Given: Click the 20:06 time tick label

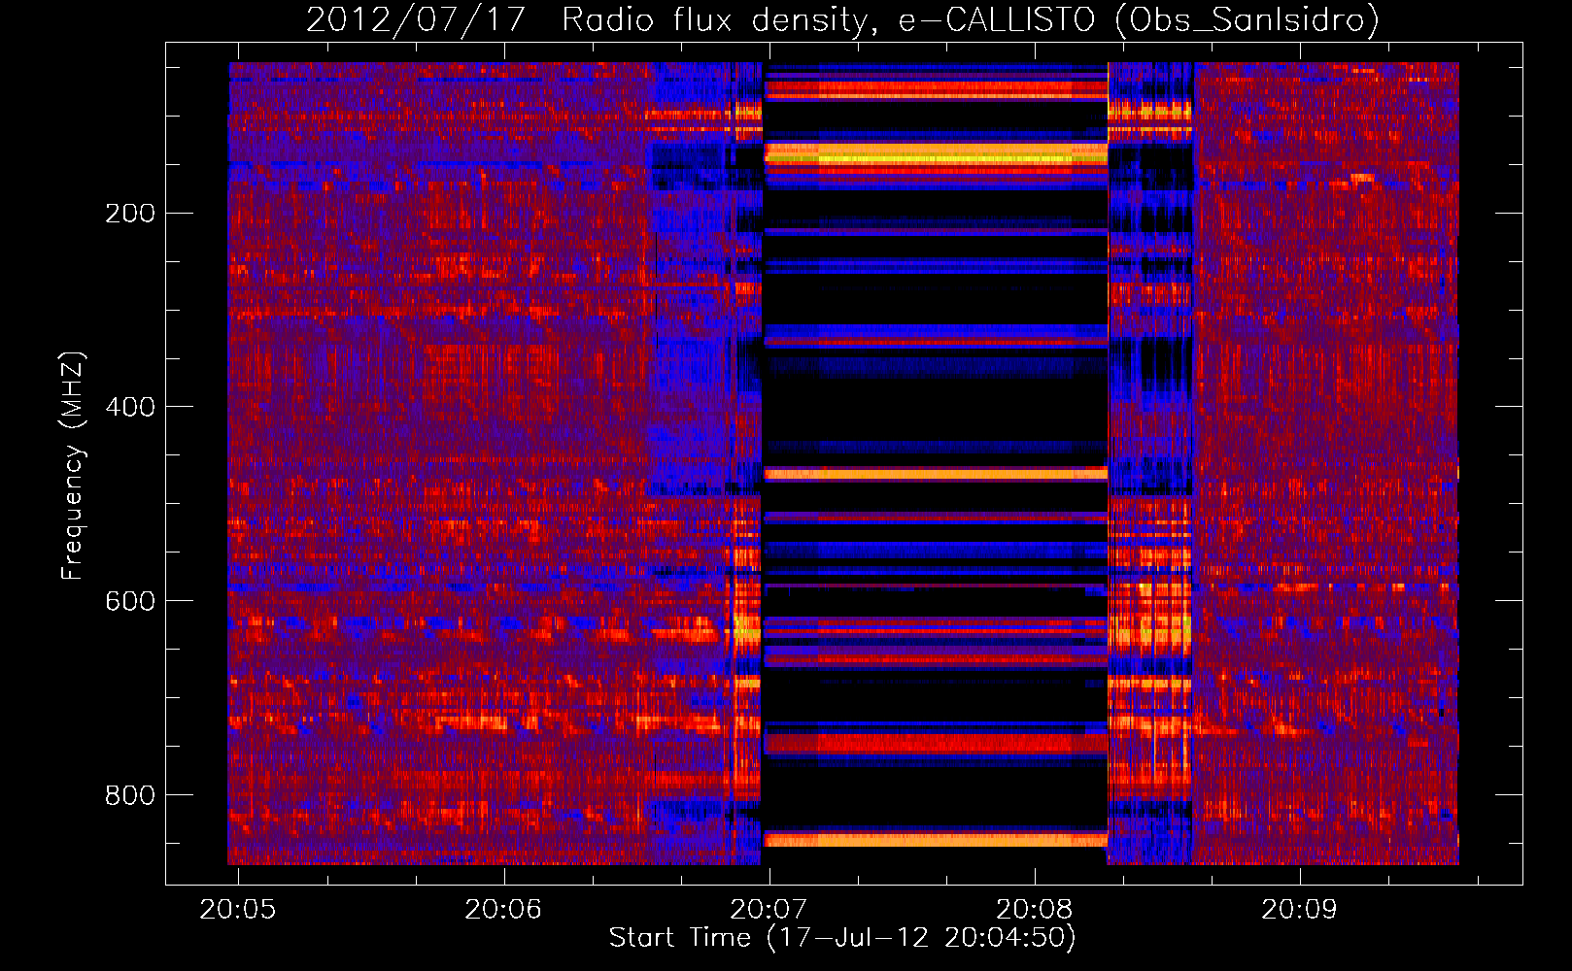Looking at the screenshot, I should [x=503, y=910].
